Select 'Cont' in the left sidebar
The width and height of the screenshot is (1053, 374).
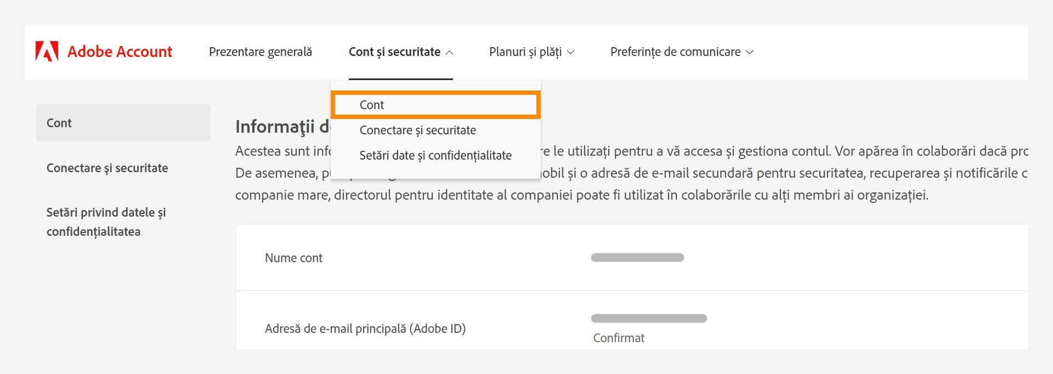(x=59, y=122)
